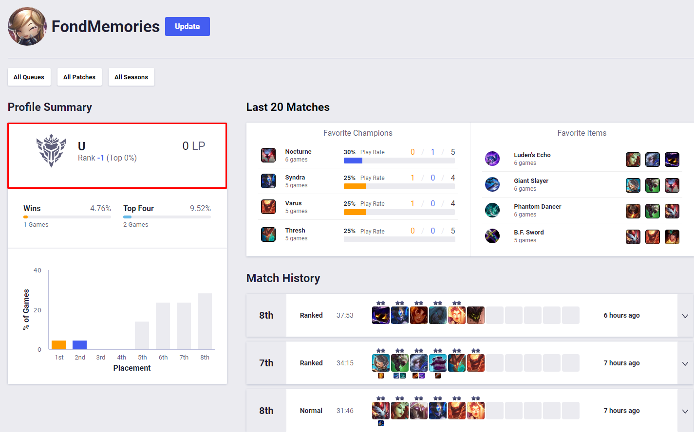Click Thresh's empty play rate bar
This screenshot has width=694, height=432.
tap(399, 239)
